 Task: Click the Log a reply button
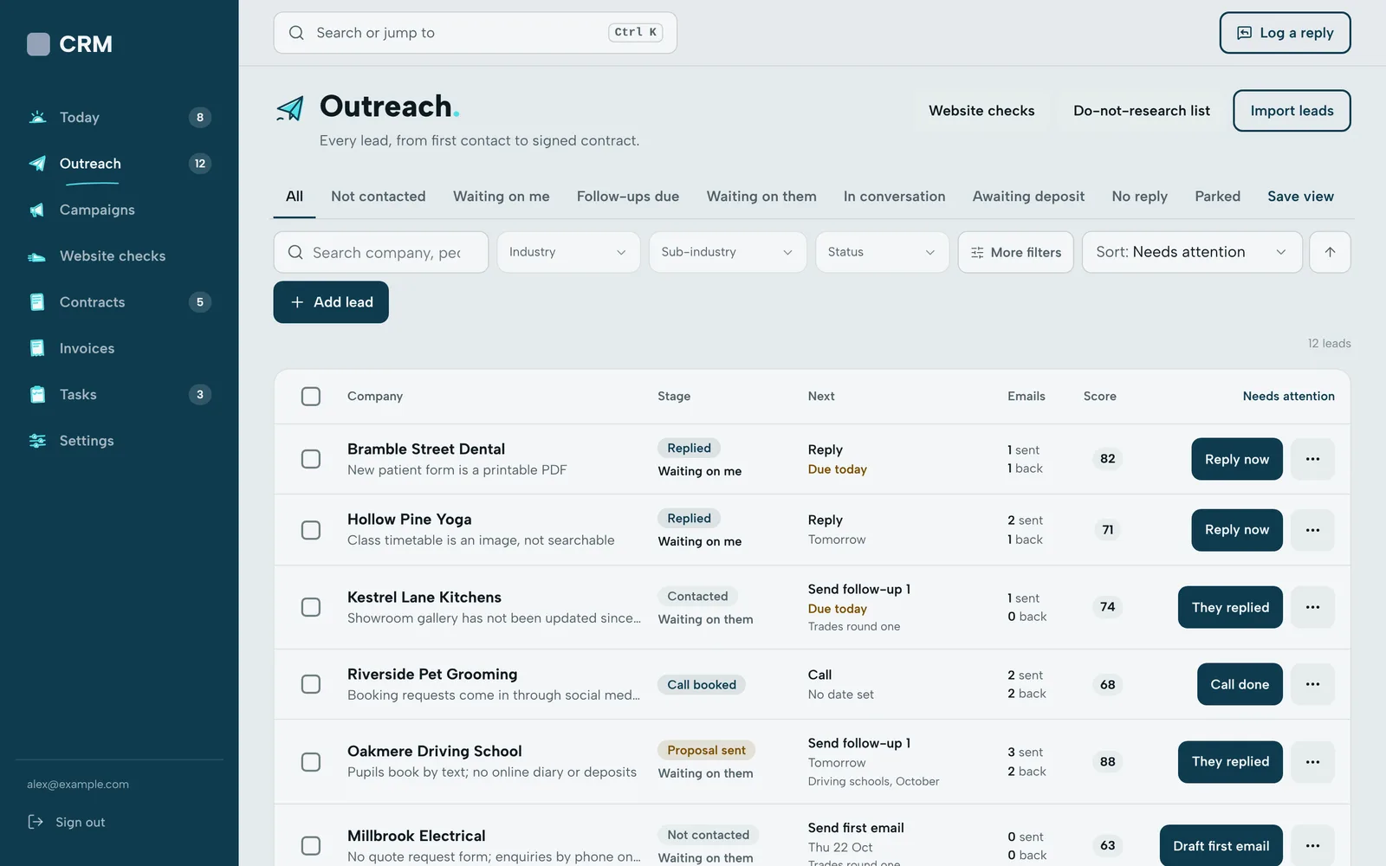click(1286, 33)
